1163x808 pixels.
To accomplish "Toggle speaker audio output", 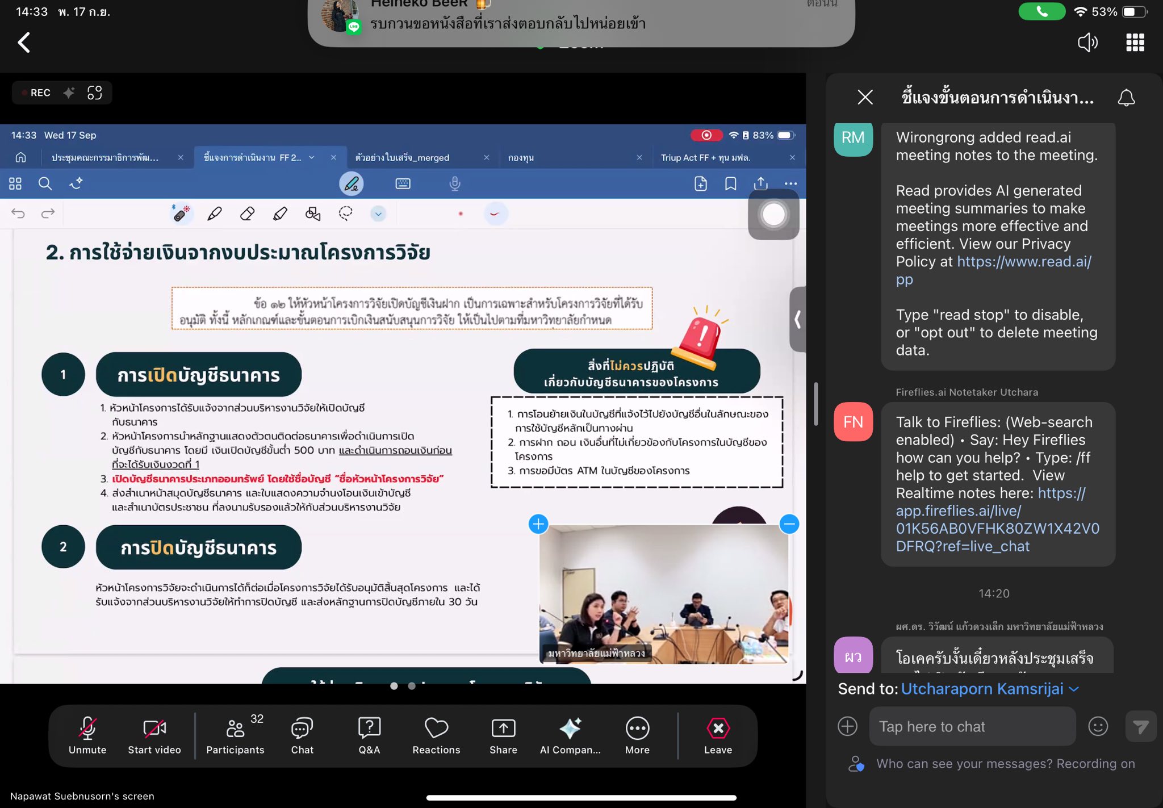I will 1087,43.
